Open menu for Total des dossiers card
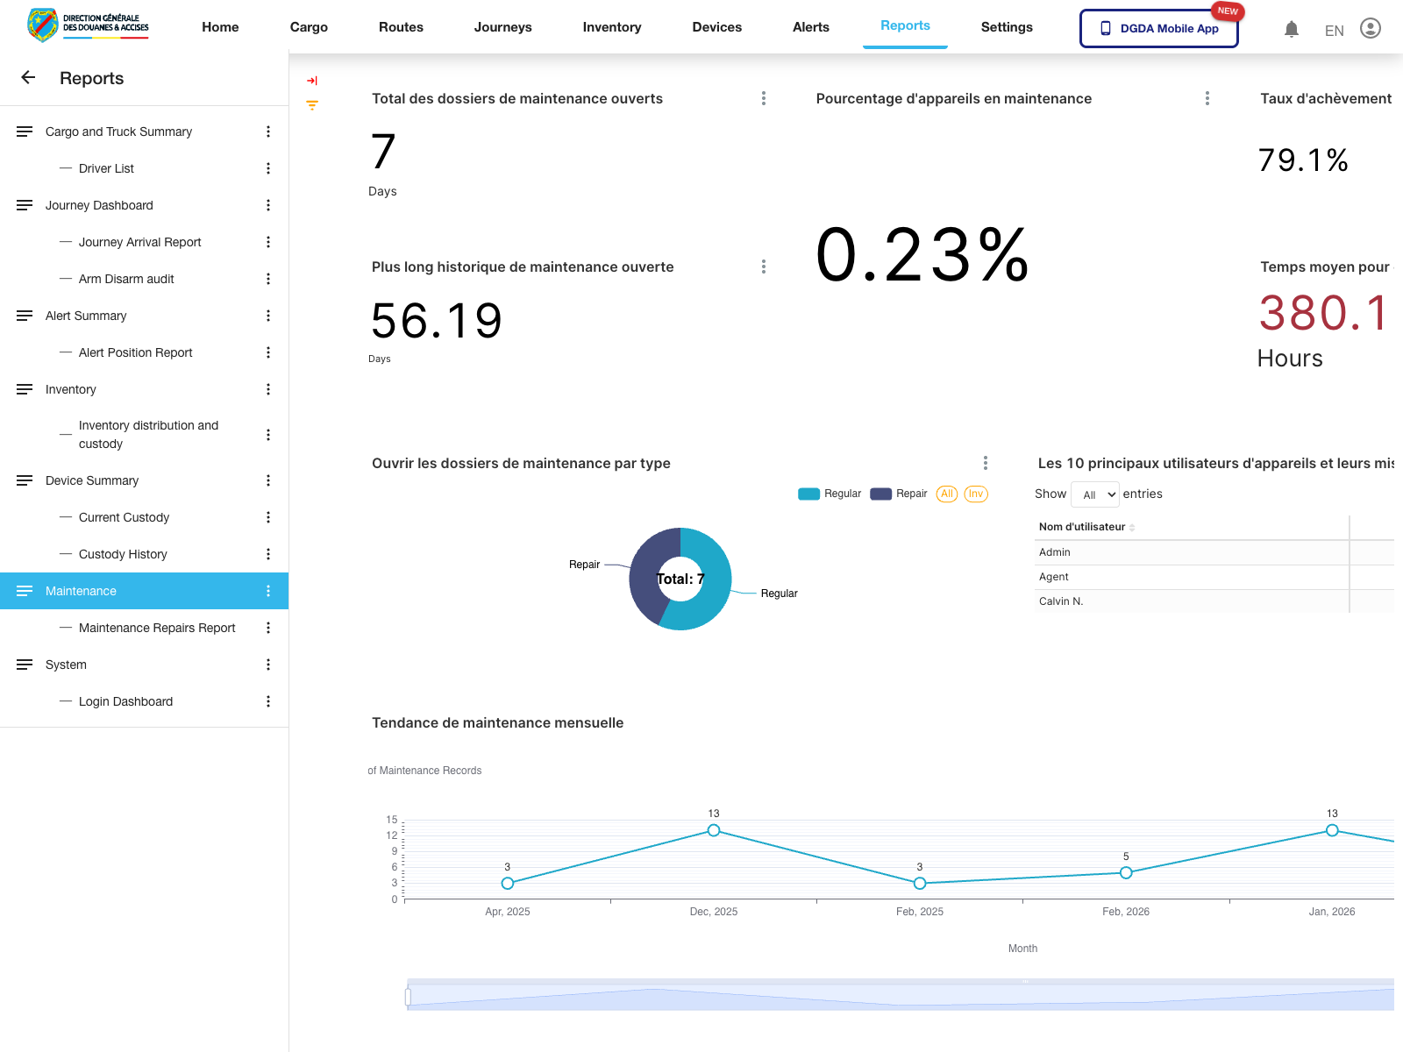The image size is (1403, 1052). pyautogui.click(x=764, y=98)
